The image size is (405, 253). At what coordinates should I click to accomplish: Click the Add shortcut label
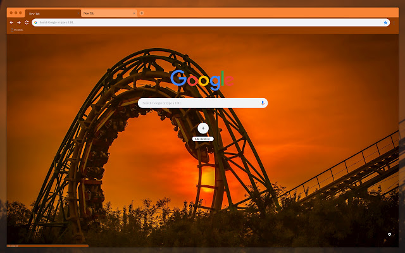point(202,139)
